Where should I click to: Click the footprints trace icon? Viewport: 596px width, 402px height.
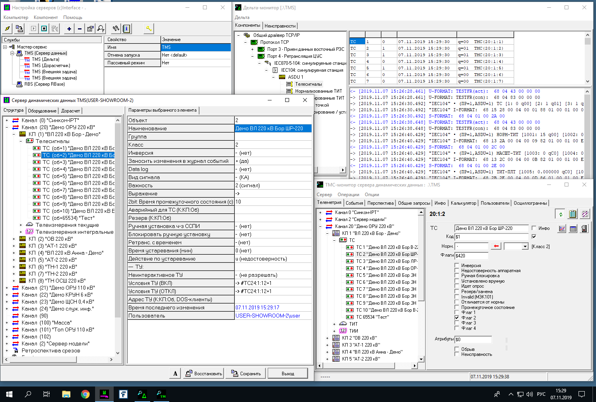tap(116, 29)
